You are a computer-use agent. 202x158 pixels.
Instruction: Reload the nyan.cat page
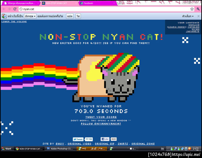15,9
